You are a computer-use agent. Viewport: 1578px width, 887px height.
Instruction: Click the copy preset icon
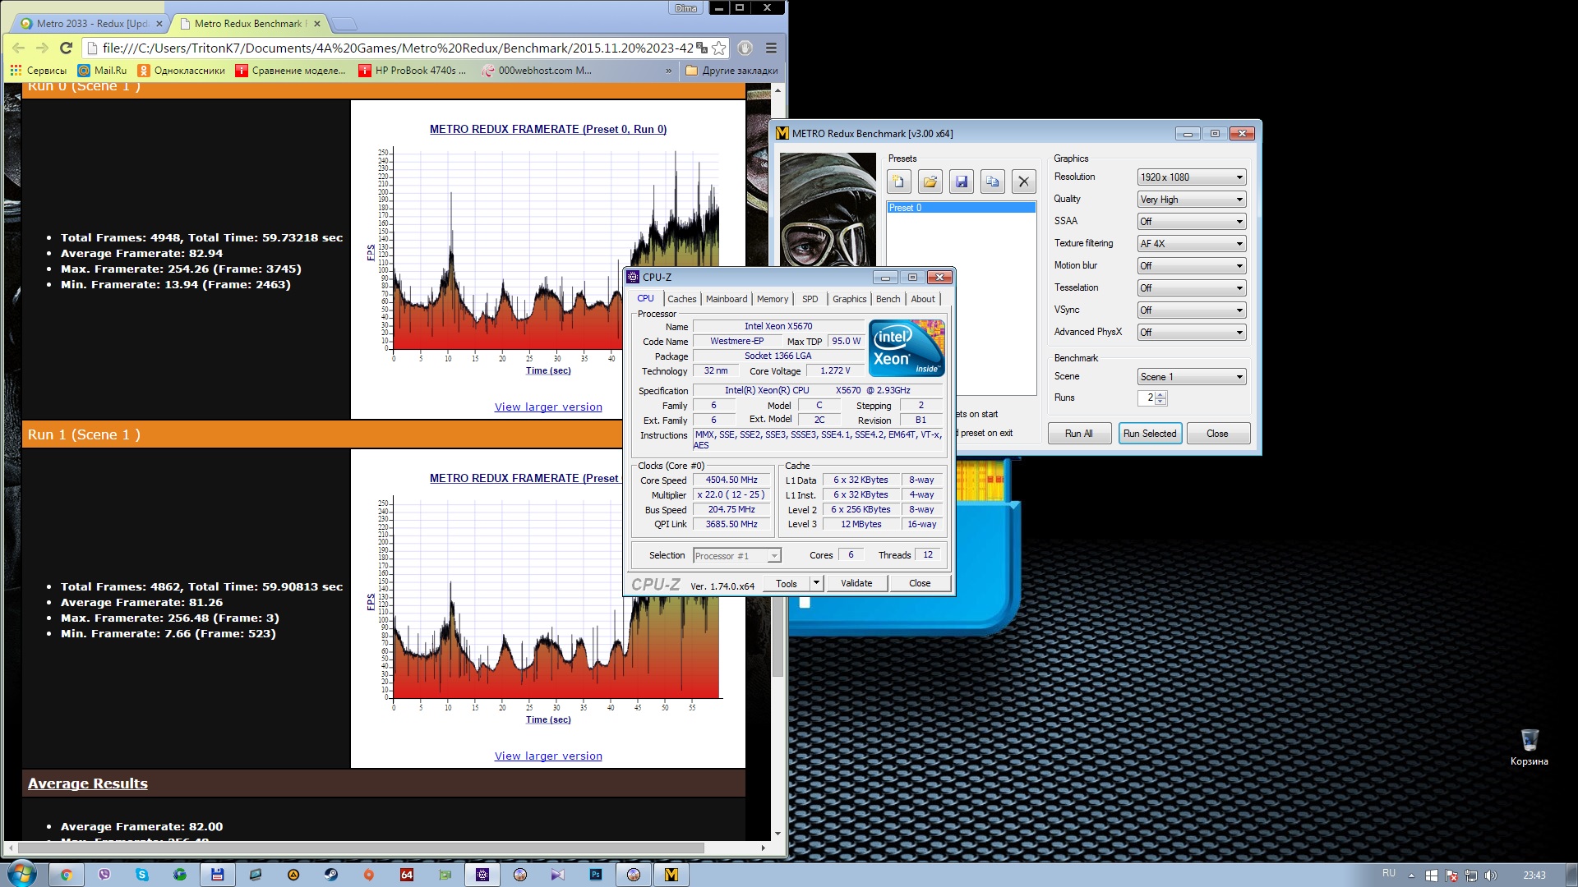pos(992,182)
